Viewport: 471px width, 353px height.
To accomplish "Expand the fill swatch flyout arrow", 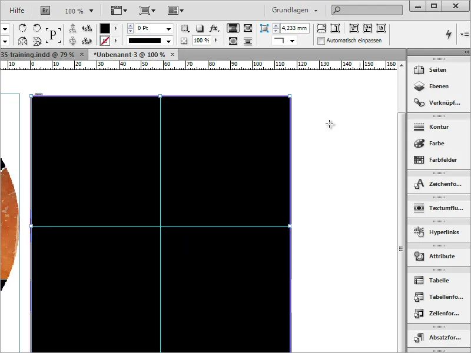I will click(115, 28).
